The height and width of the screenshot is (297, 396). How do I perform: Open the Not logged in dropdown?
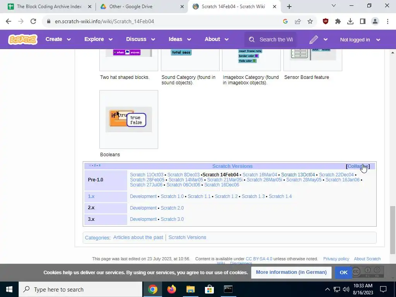(x=360, y=40)
